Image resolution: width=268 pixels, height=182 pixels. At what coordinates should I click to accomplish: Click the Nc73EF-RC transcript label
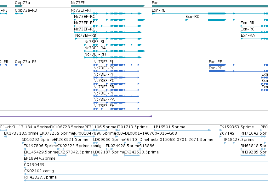[x=84, y=17]
